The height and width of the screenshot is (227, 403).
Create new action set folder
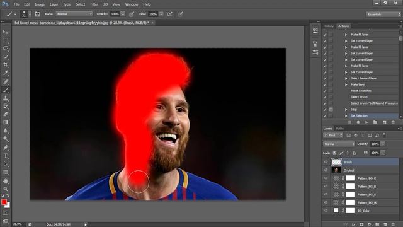pyautogui.click(x=375, y=122)
